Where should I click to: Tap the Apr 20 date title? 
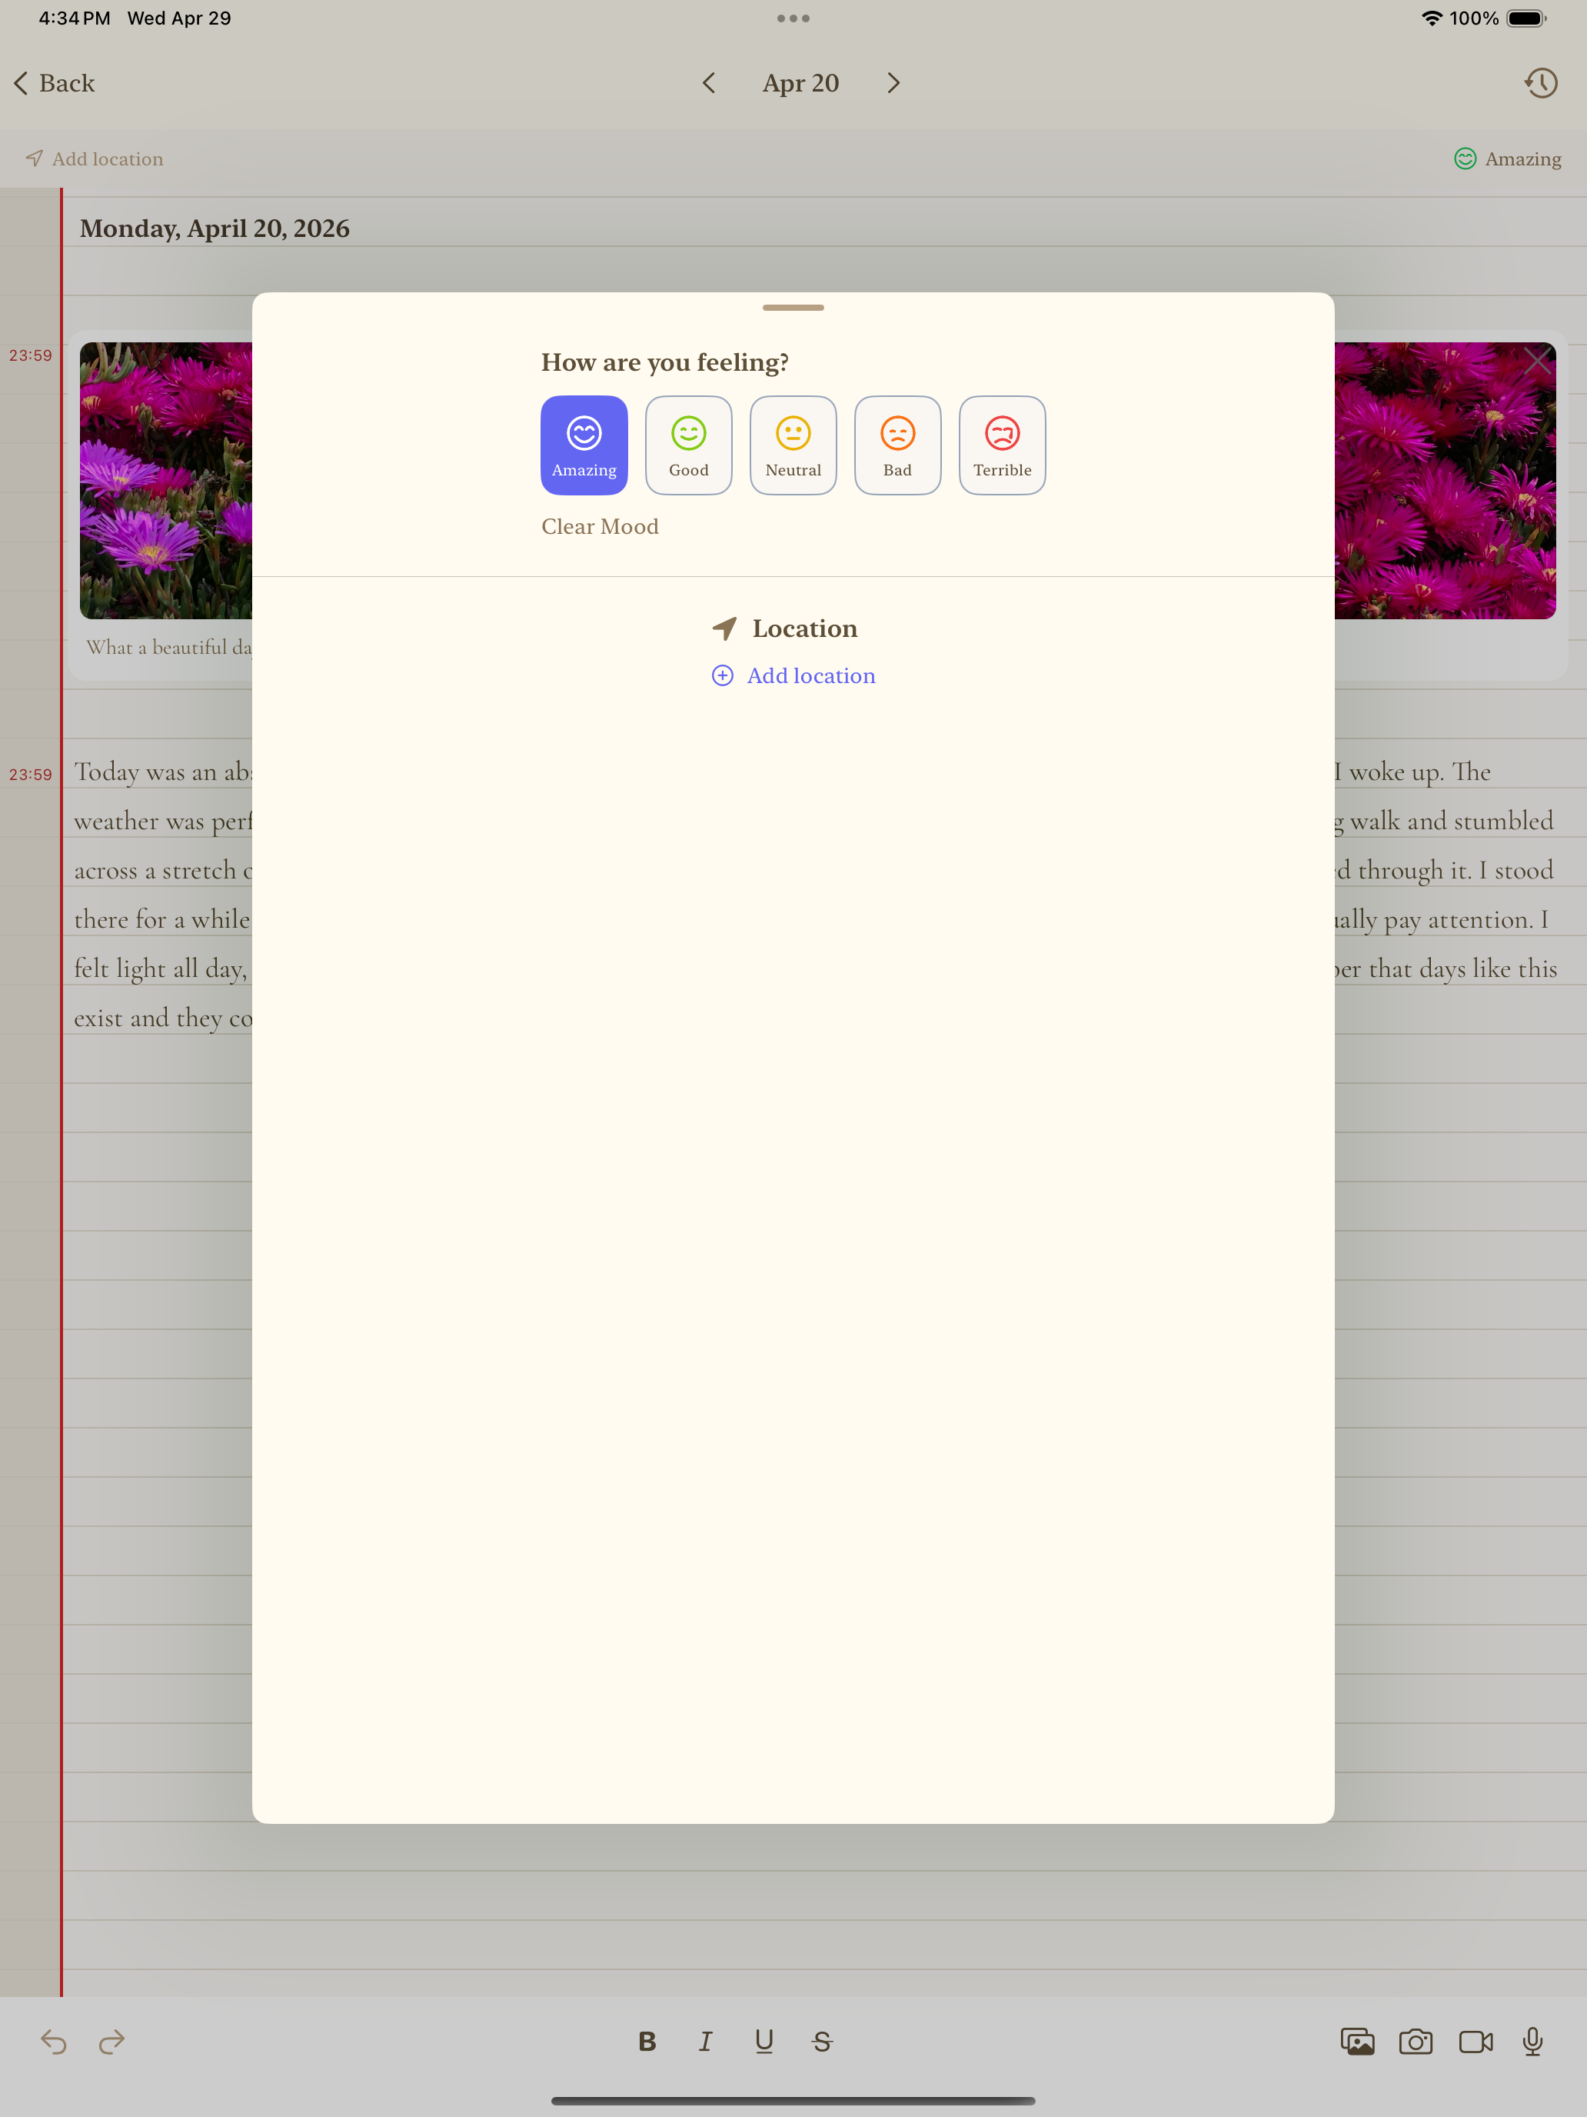coord(800,83)
